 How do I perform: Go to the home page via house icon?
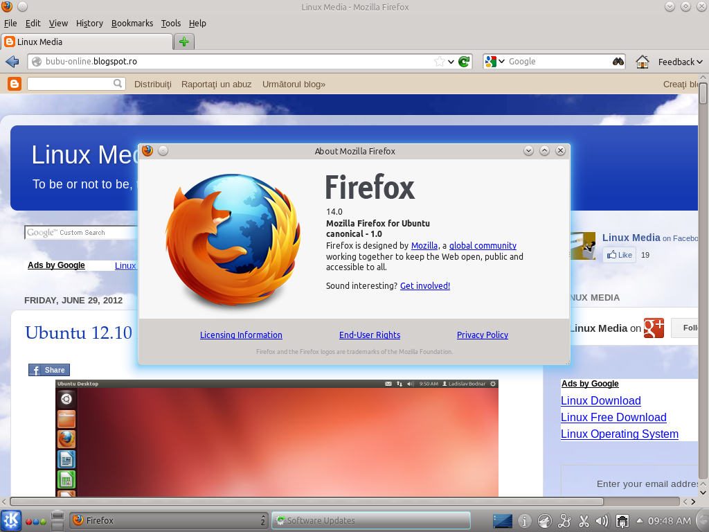642,62
